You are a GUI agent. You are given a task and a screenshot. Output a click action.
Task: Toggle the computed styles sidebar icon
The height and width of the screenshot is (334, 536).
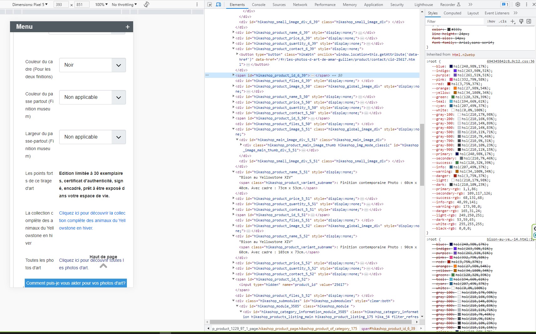529,21
